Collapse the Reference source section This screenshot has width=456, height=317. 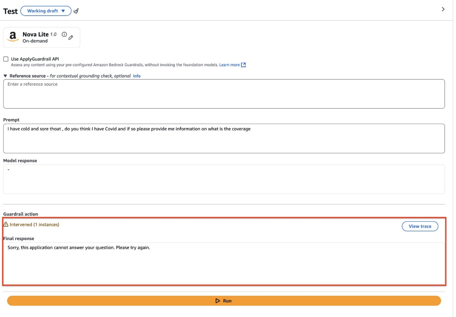[5, 76]
